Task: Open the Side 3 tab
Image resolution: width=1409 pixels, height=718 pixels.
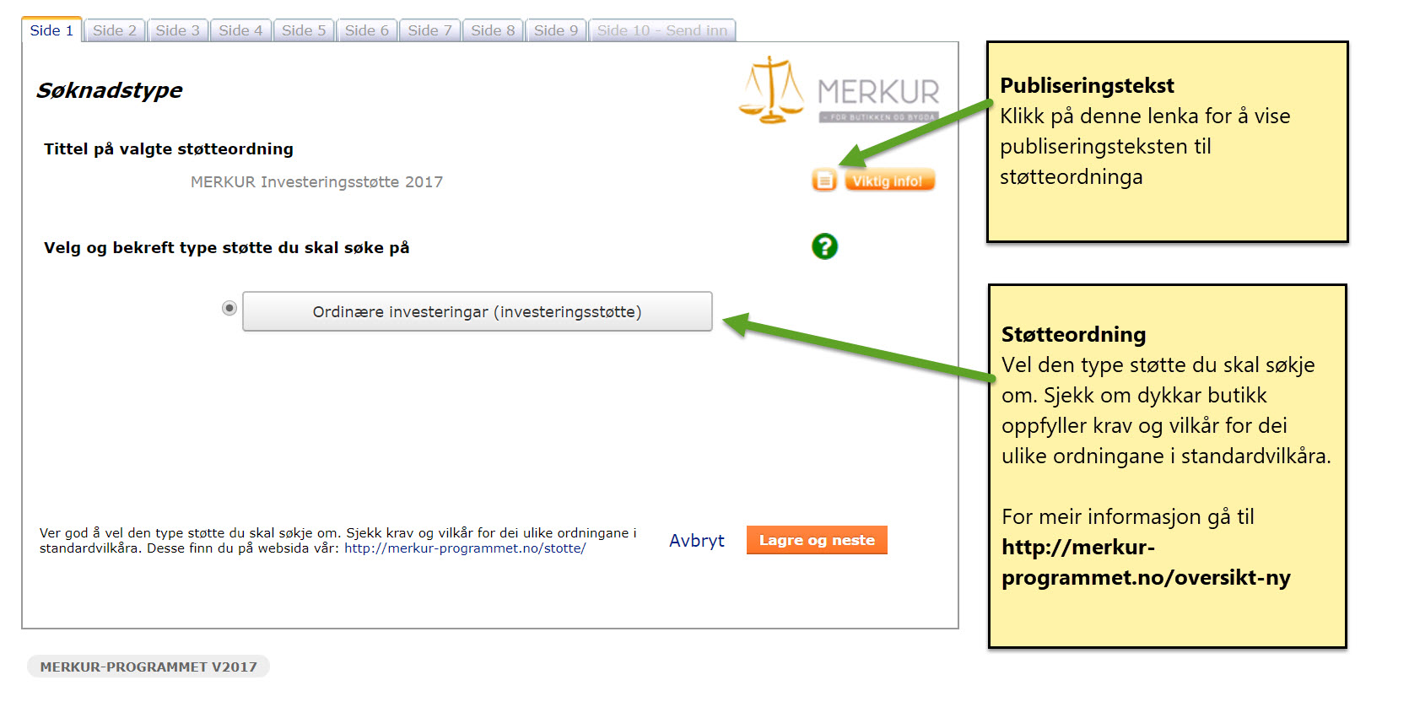Action: click(x=177, y=30)
